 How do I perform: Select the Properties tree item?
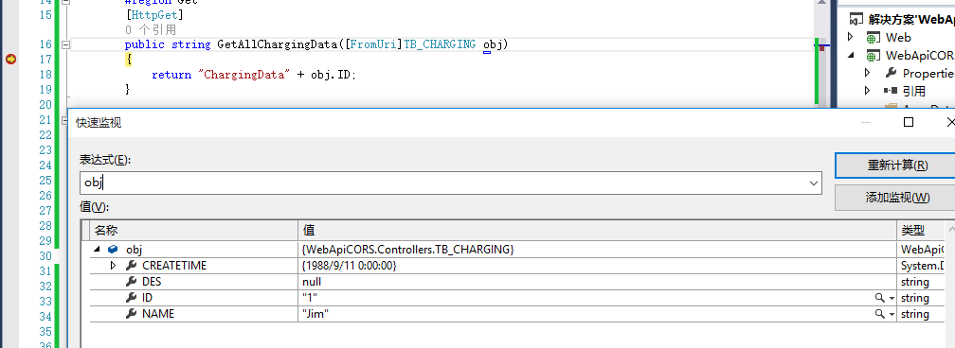pos(928,73)
